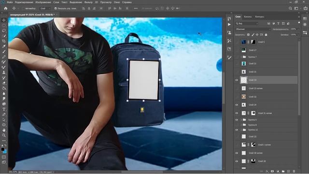309x174 pixels.
Task: Open the layer filter Вид dropdown
Action: tap(247, 24)
